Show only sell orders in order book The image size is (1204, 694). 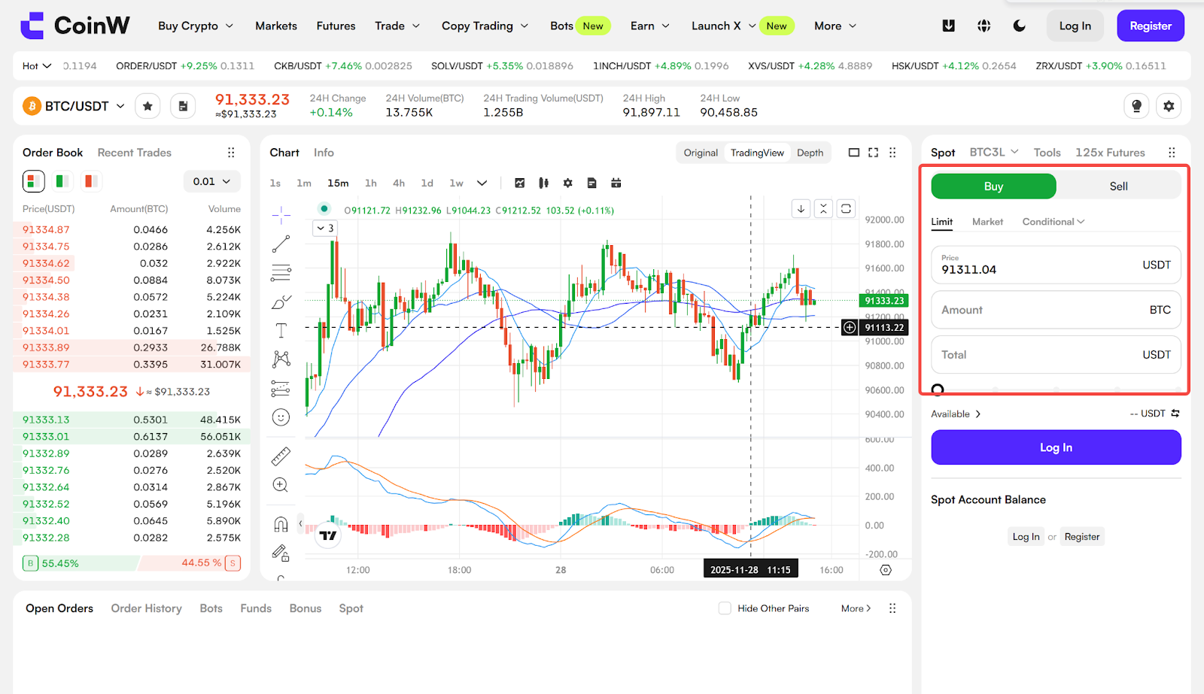(91, 181)
